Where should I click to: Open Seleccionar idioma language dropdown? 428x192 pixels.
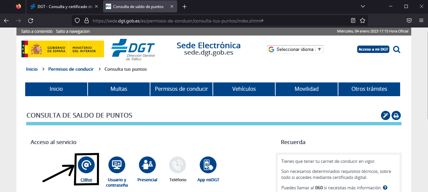pyautogui.click(x=295, y=50)
